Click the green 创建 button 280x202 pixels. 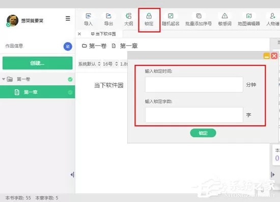(38, 63)
